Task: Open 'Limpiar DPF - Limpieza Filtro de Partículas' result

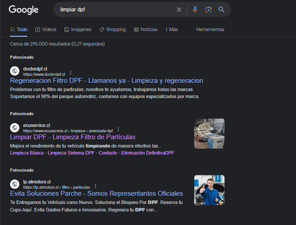Action: 73,137
